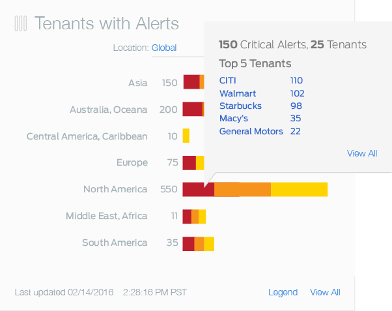Select Starbucks in Top 5 Tenants
Screen dimensions: 392x311
(240, 106)
